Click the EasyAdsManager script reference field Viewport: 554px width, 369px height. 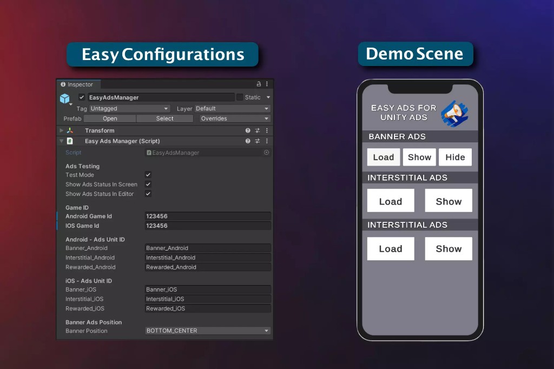click(x=208, y=153)
